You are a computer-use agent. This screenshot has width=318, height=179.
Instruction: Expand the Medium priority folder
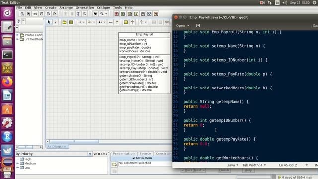pyautogui.click(x=18, y=163)
